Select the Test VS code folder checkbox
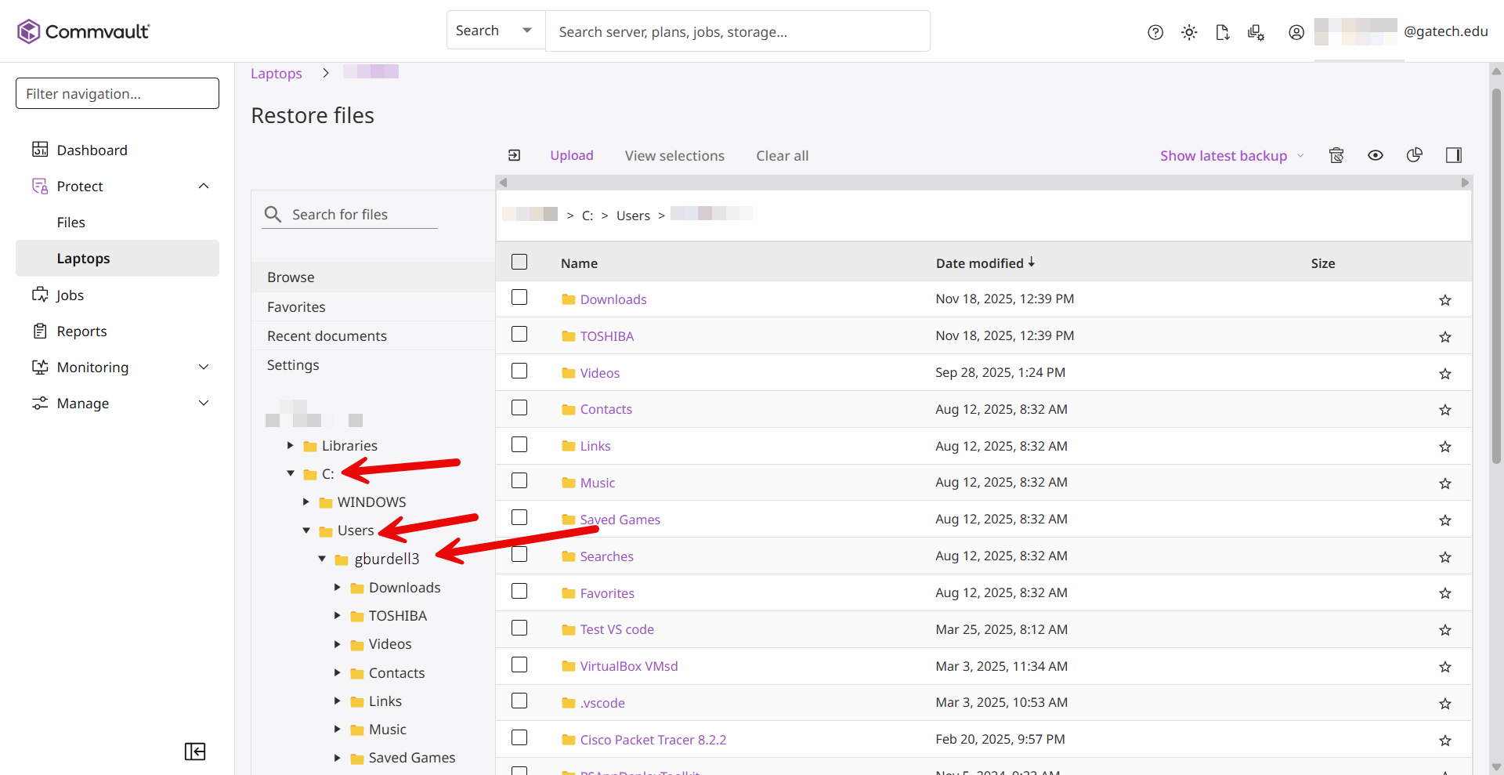Viewport: 1504px width, 775px height. (x=519, y=628)
